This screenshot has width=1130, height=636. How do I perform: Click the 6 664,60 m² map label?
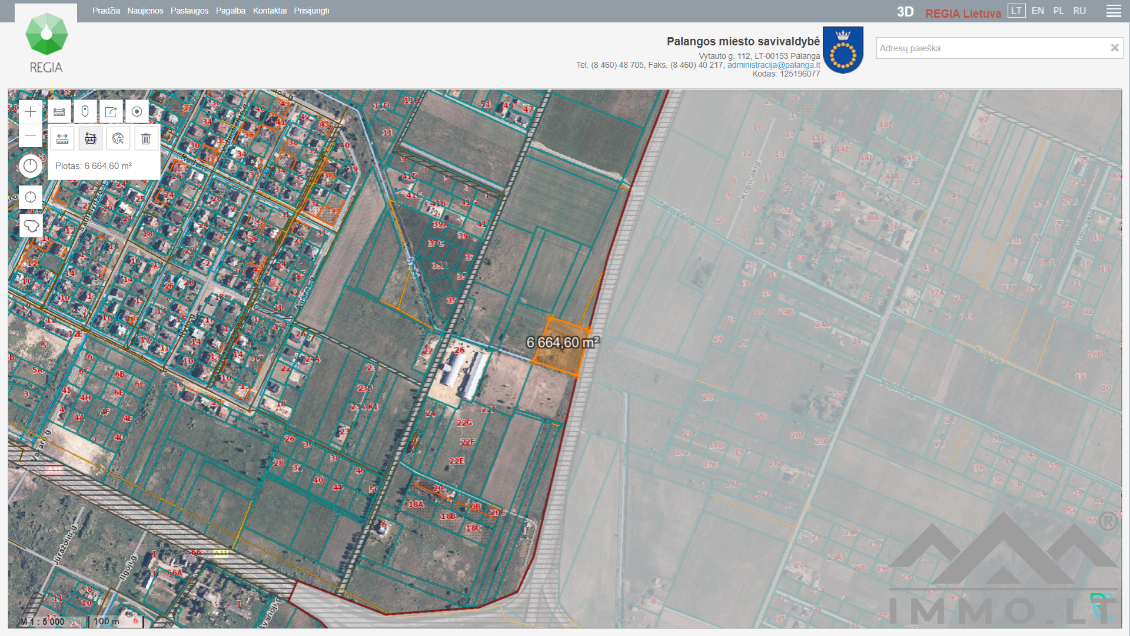[x=563, y=342]
